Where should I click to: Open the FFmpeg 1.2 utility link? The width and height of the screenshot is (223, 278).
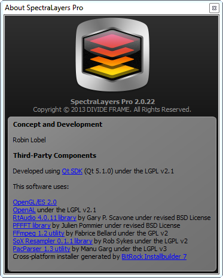(38, 233)
